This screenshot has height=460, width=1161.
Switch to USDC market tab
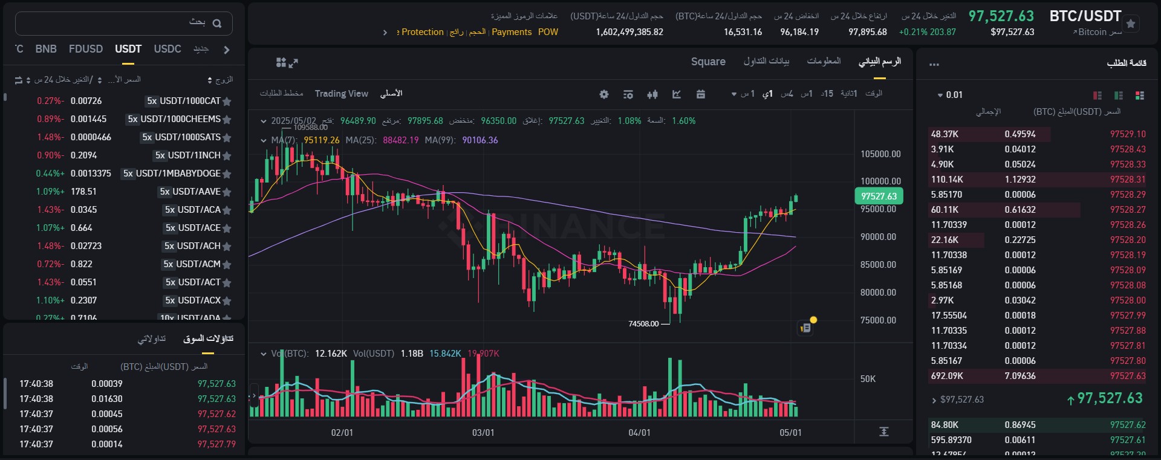click(167, 49)
